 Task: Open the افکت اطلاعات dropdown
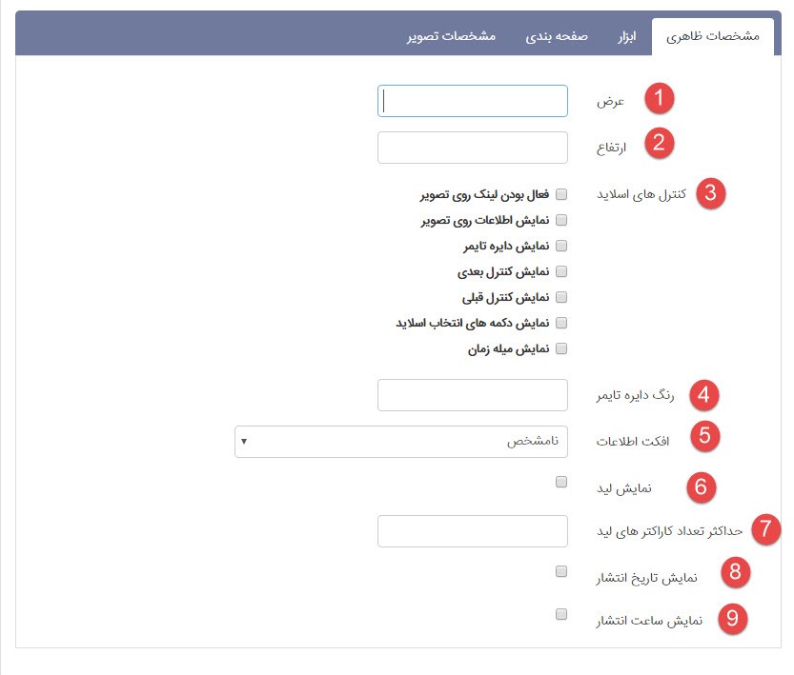pos(401,442)
